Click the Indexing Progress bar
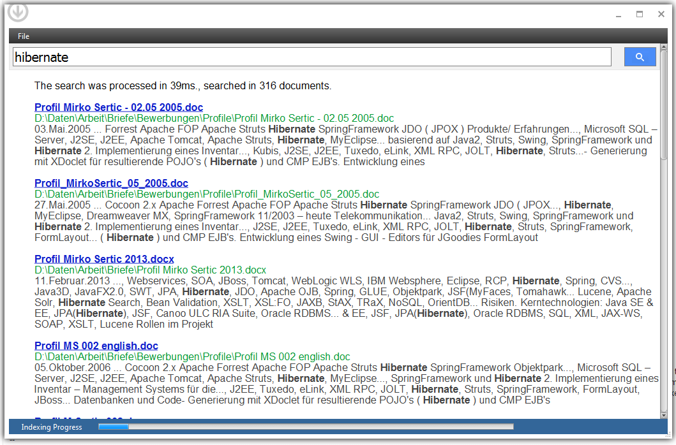Screen dimensions: 676x445 pyautogui.click(x=306, y=427)
